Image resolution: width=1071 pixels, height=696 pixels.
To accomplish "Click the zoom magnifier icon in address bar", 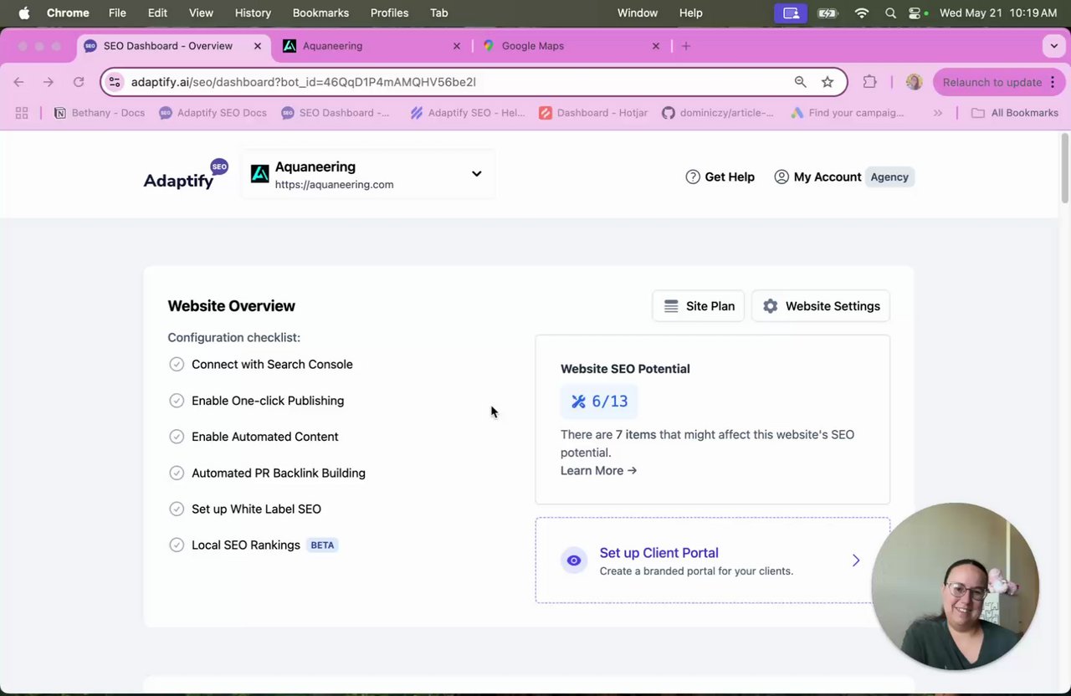I will [x=801, y=82].
